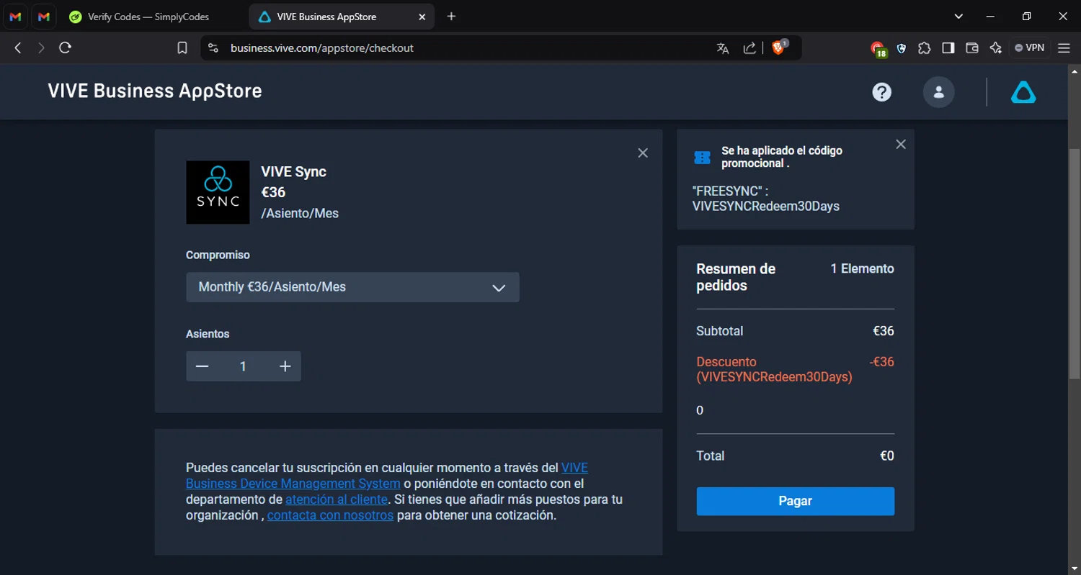Remove VIVE Sync item from cart
The width and height of the screenshot is (1081, 575).
click(643, 153)
